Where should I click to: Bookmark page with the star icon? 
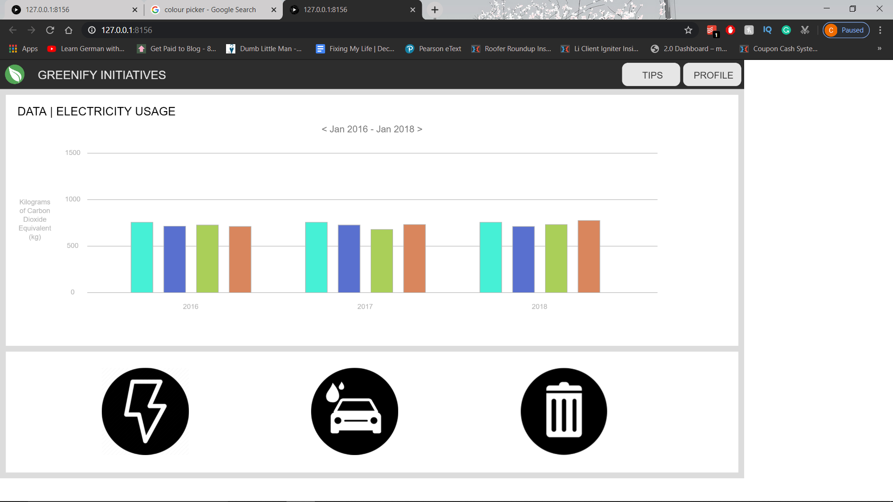click(688, 30)
